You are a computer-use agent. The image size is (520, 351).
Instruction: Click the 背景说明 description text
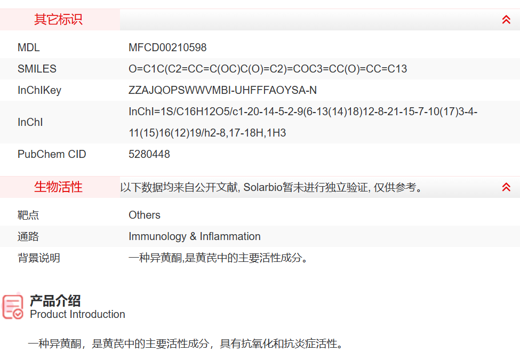218,258
